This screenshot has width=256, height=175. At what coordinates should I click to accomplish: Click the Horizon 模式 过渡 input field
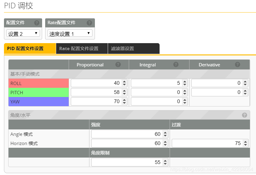(210, 143)
